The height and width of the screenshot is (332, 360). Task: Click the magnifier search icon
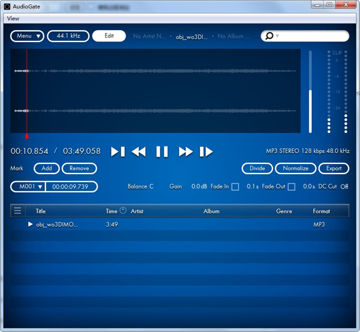tap(269, 36)
